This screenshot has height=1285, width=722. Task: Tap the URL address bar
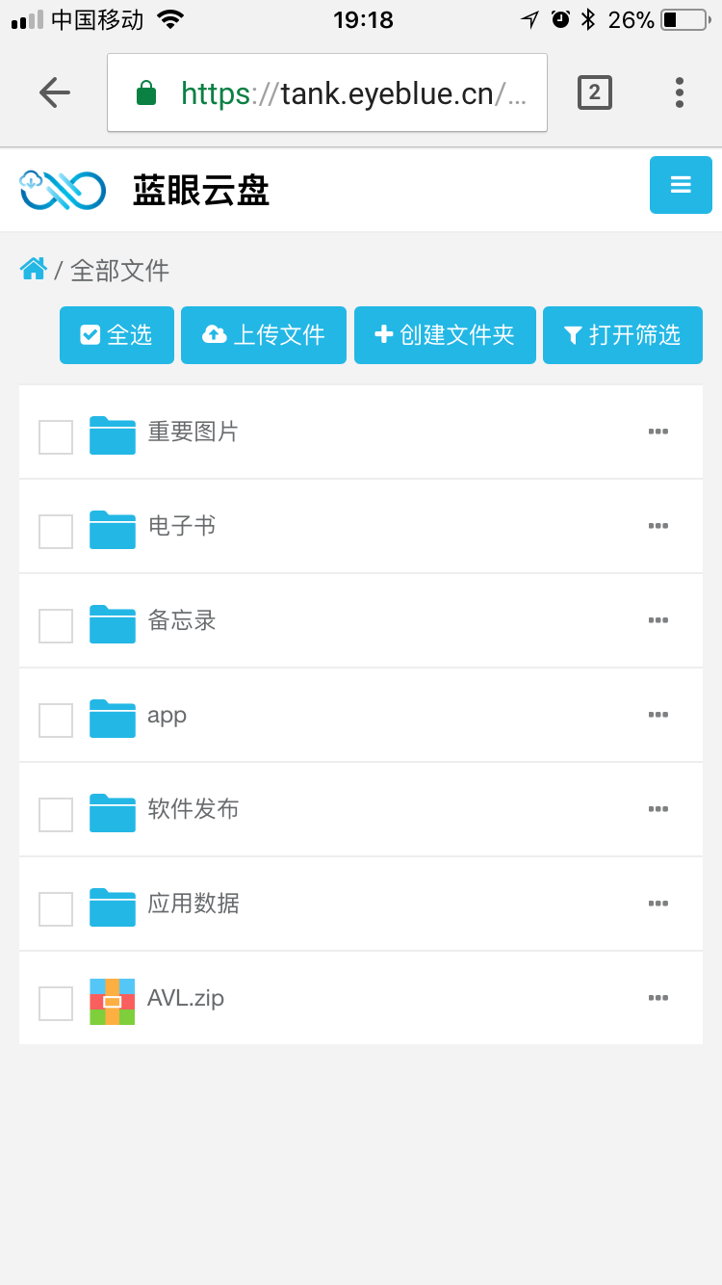pos(327,92)
